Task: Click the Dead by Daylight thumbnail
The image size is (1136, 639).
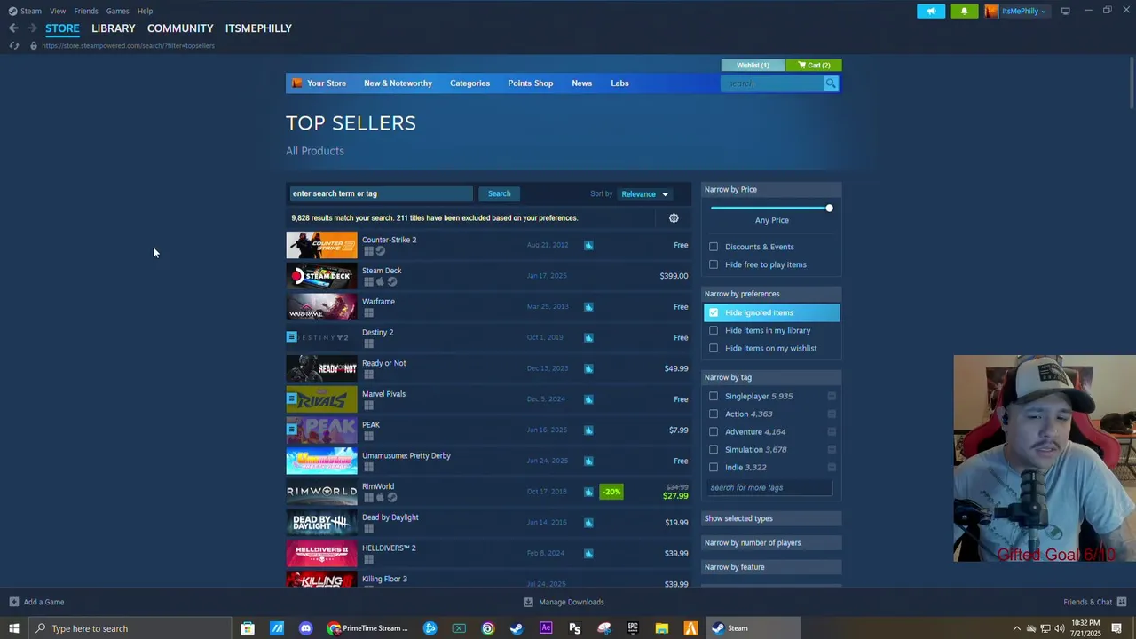Action: click(321, 522)
